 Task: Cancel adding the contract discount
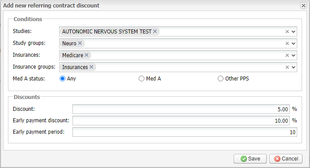click(286, 159)
